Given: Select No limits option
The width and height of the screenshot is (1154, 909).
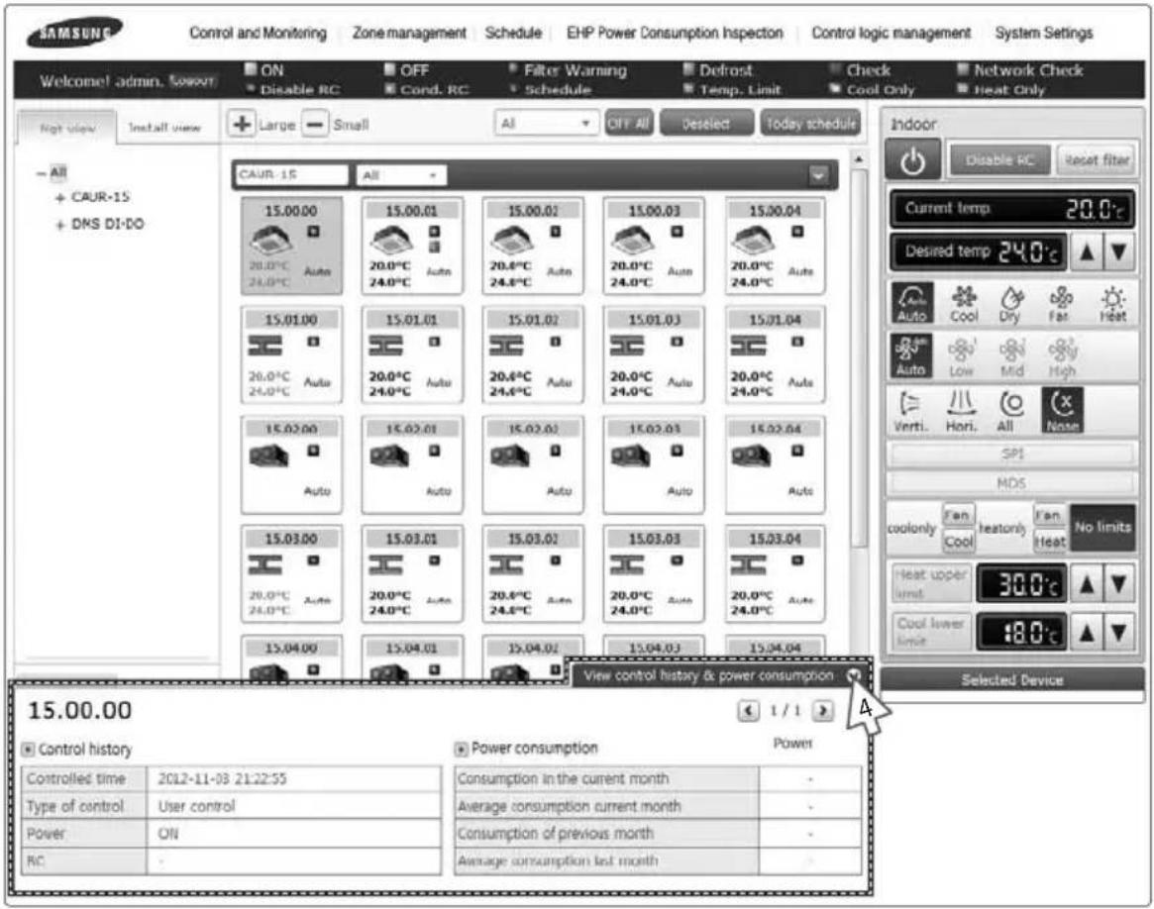Looking at the screenshot, I should 1102,528.
